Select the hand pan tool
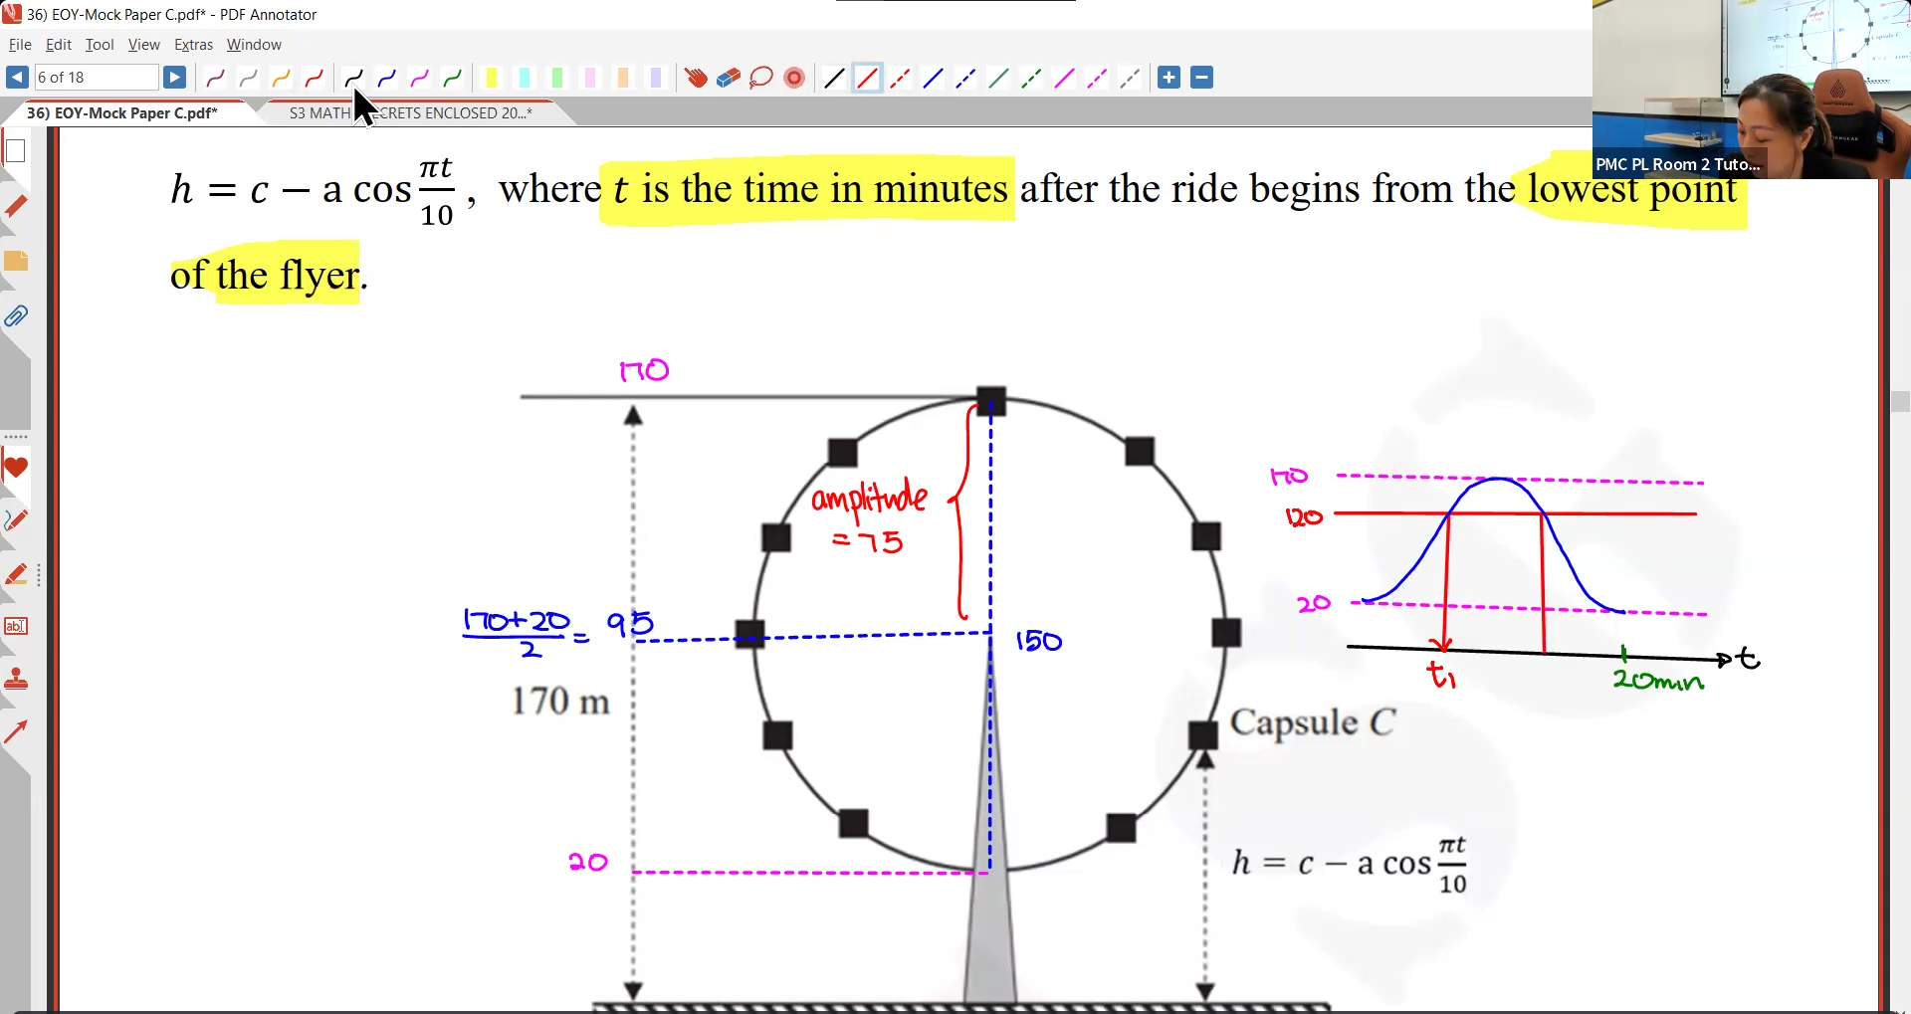 click(x=696, y=78)
